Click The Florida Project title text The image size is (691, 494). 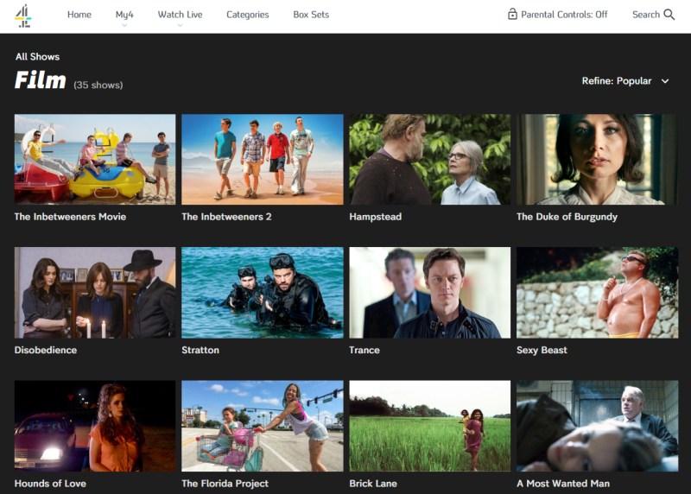(x=225, y=484)
